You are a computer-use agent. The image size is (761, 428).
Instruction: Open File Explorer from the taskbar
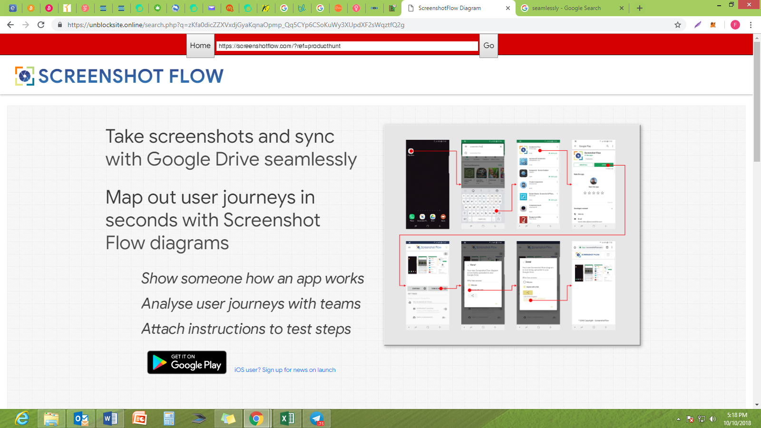51,418
